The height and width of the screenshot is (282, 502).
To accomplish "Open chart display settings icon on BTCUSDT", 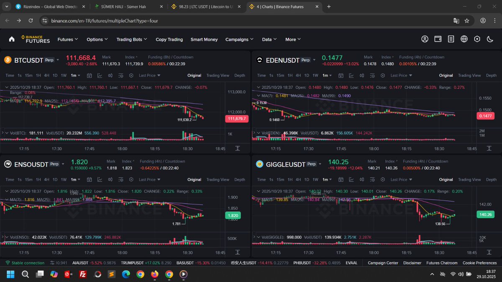I will 121,76.
